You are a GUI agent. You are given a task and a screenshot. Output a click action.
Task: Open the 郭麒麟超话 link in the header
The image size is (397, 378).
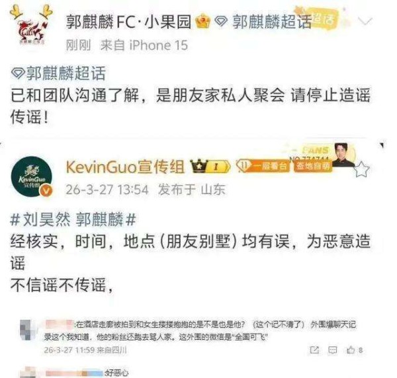point(264,22)
